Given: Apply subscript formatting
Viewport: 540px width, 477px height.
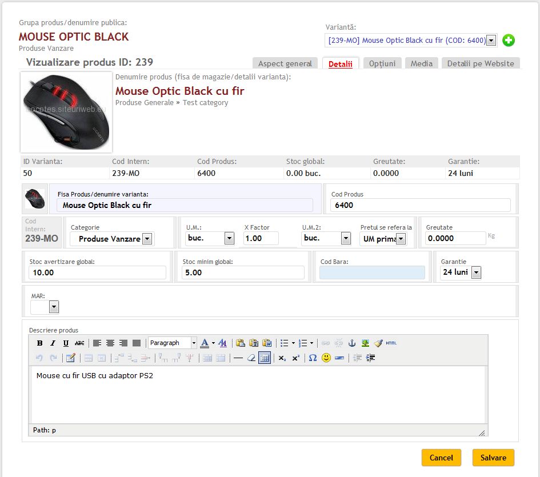Looking at the screenshot, I should 282,358.
